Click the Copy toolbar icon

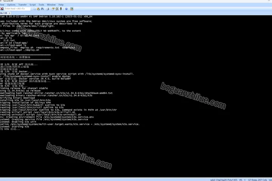click(x=34, y=9)
